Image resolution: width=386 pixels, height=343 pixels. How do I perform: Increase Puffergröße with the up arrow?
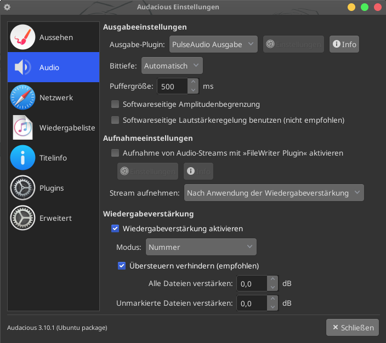(x=193, y=82)
